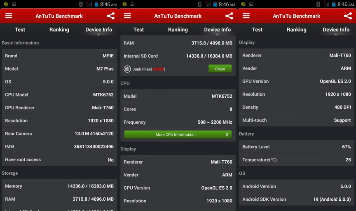Tap Internal SD Card row in middle screen

pyautogui.click(x=178, y=56)
